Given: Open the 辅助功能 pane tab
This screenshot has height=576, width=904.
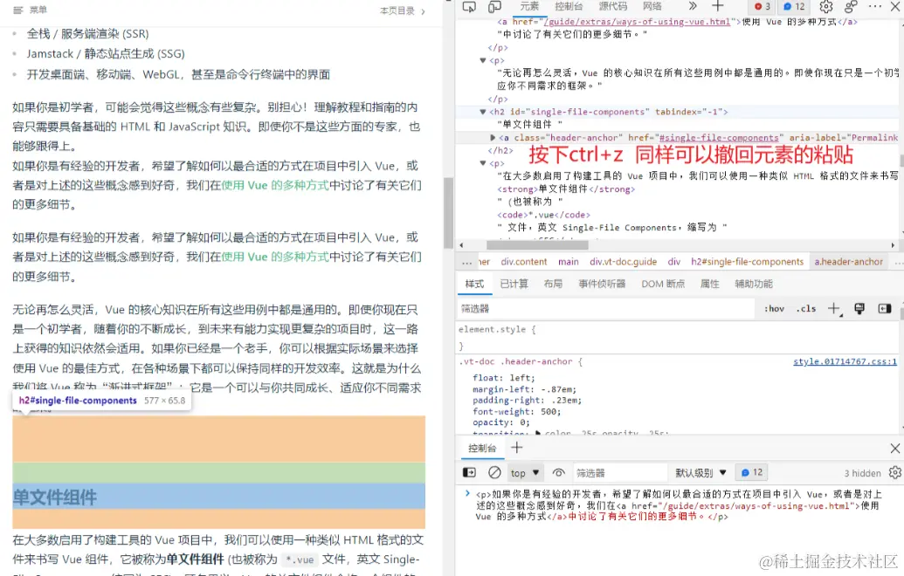Looking at the screenshot, I should 754,284.
